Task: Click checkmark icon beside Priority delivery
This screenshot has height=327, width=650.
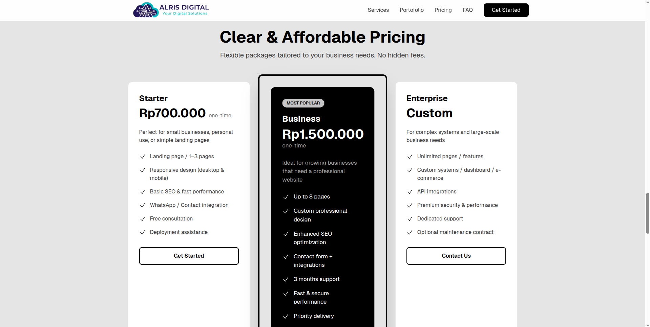Action: click(286, 316)
